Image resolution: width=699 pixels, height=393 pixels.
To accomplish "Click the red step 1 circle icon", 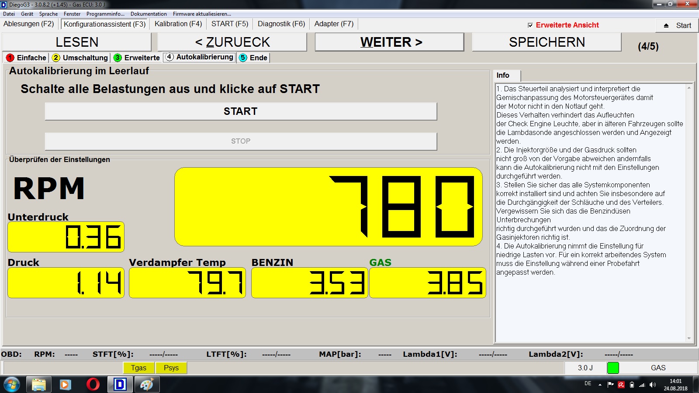I will click(x=10, y=58).
